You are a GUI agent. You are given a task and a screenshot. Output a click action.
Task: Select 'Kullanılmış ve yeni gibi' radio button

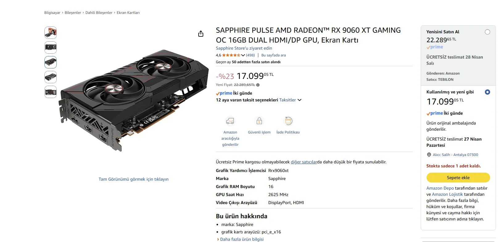487,92
